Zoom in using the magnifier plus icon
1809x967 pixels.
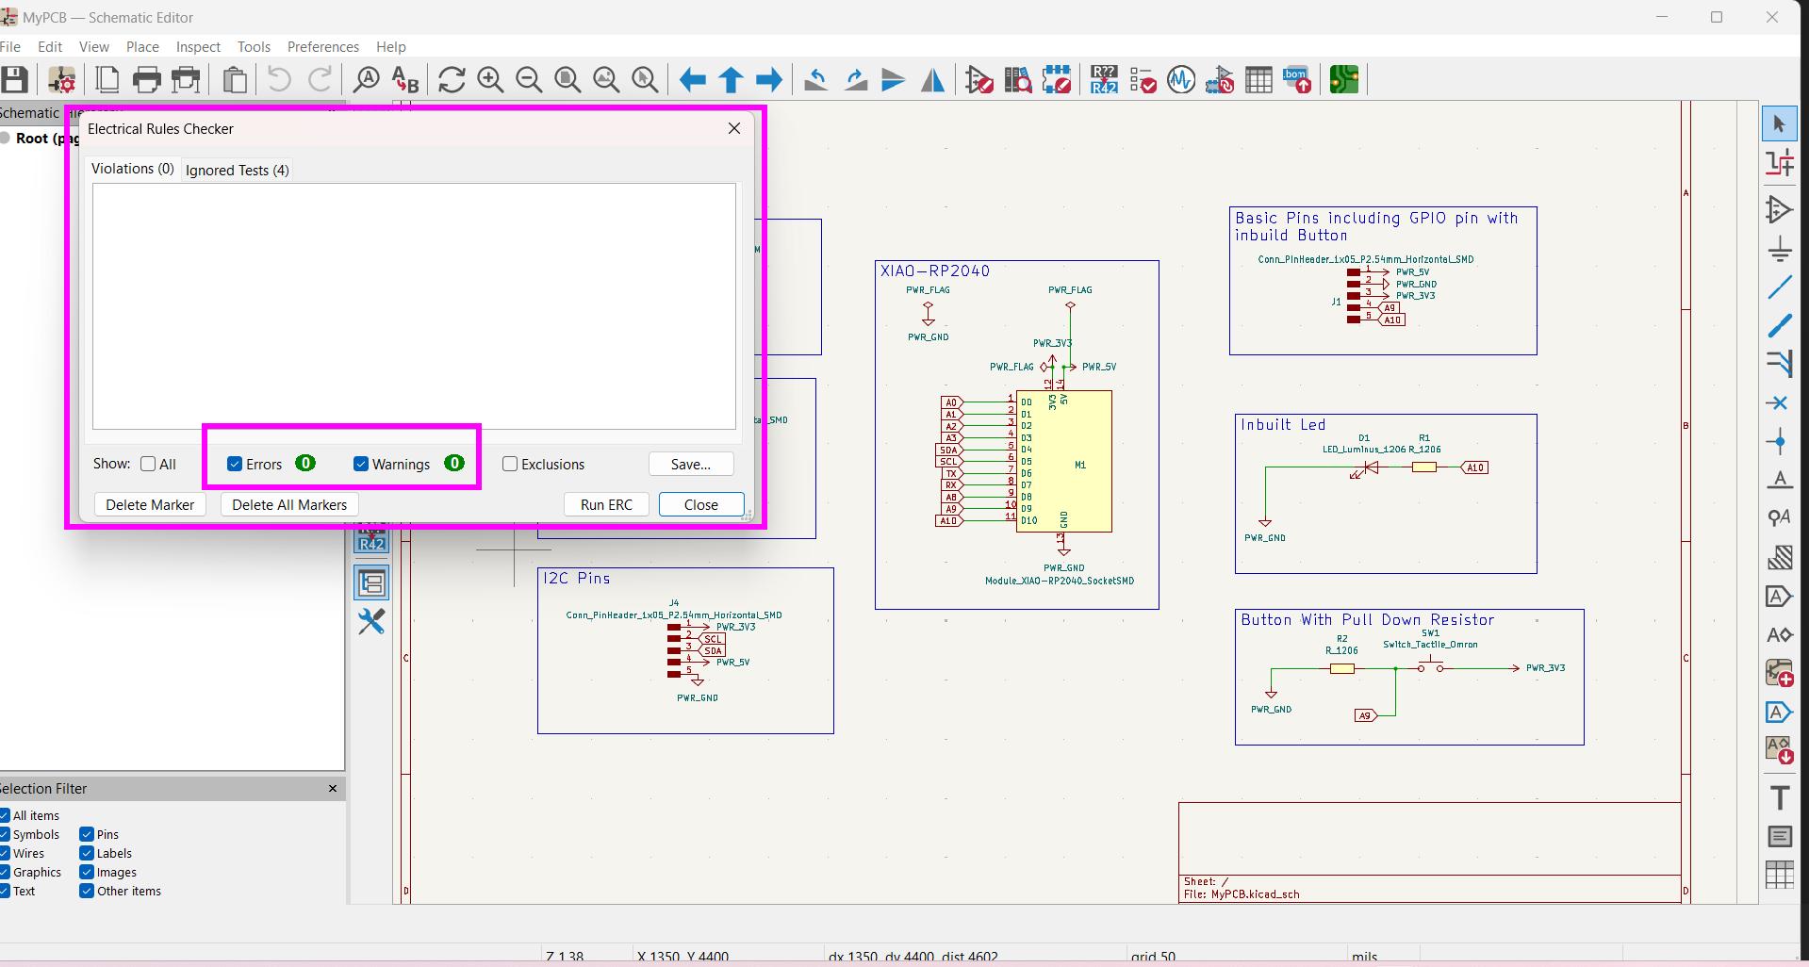point(490,80)
